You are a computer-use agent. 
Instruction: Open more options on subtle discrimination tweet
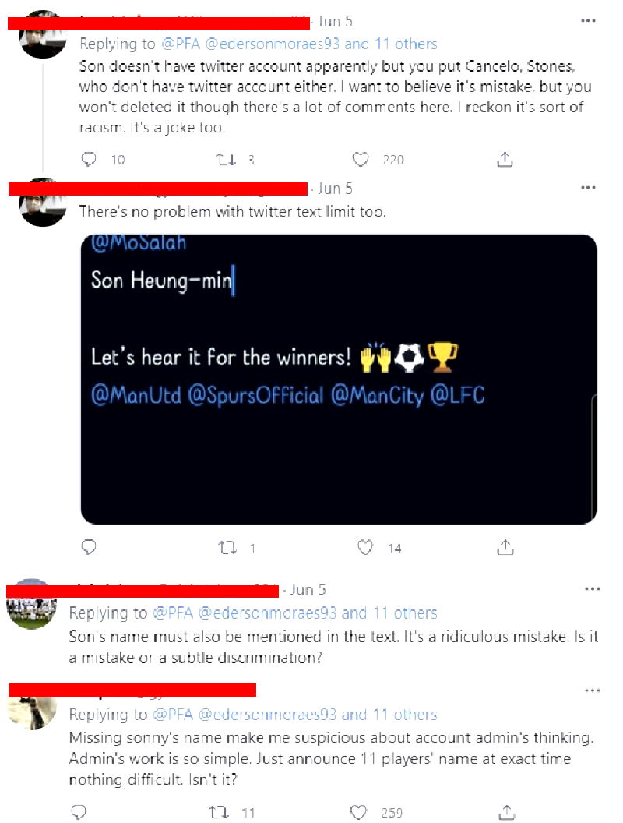point(593,589)
